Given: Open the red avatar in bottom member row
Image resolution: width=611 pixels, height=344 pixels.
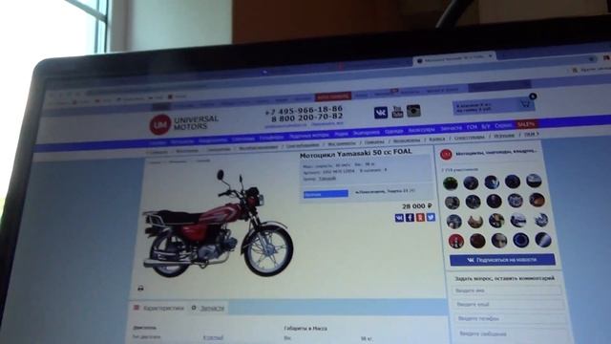Looking at the screenshot, I should [x=455, y=242].
